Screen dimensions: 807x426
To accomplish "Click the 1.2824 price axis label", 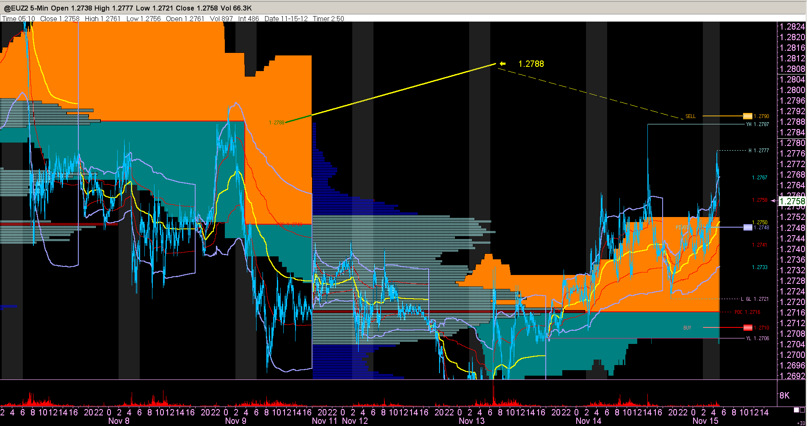I will pos(793,27).
